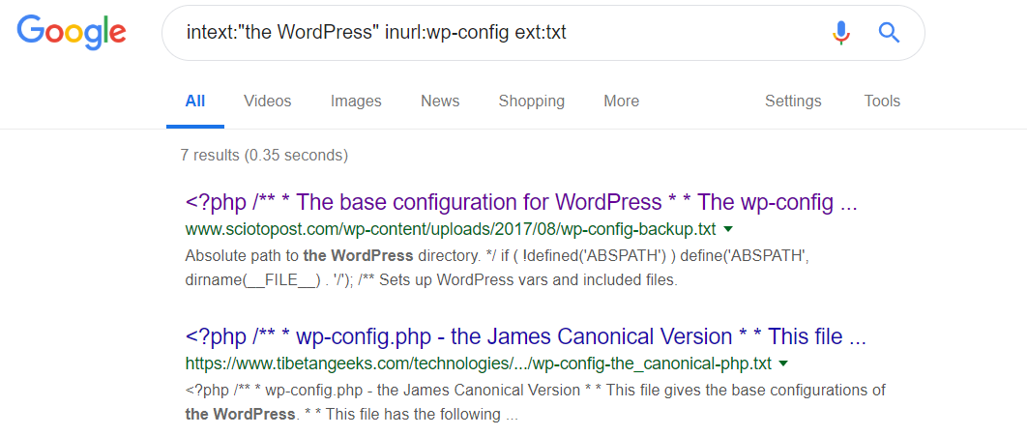Screen dimensions: 1027x436
Task: Click the Google logo
Action: (72, 32)
